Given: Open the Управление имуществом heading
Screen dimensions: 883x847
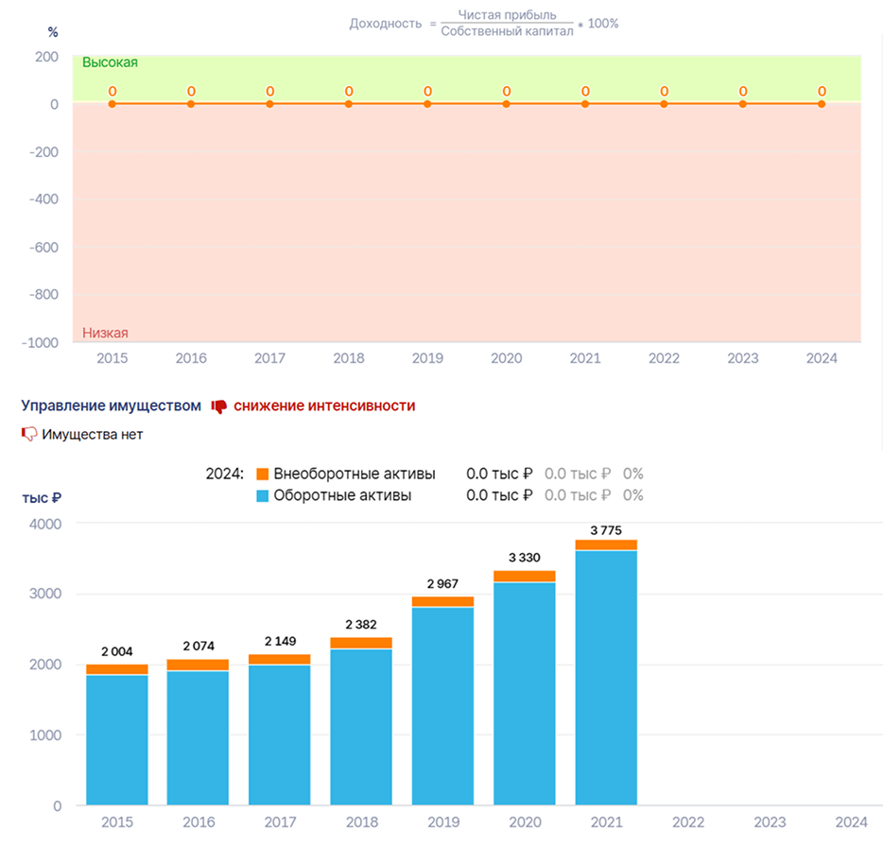Looking at the screenshot, I should (111, 406).
